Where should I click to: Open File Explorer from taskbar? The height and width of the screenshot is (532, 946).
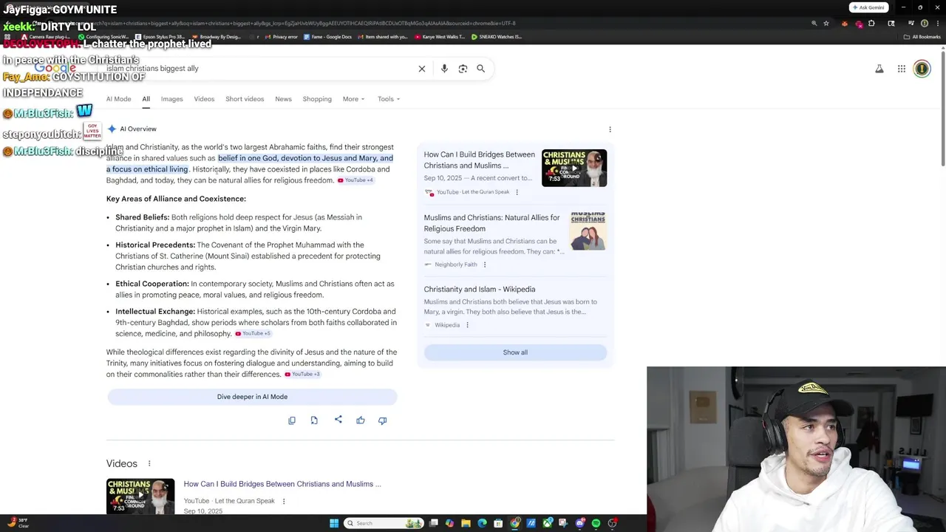466,523
